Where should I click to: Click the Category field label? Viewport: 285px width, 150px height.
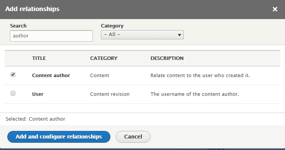pos(112,26)
